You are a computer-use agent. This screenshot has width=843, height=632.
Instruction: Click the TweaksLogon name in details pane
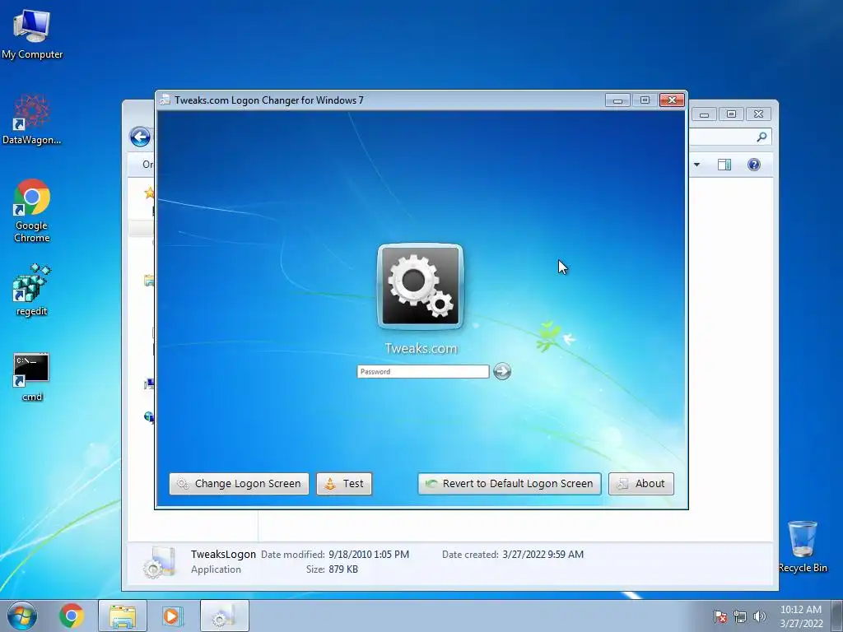click(x=223, y=554)
